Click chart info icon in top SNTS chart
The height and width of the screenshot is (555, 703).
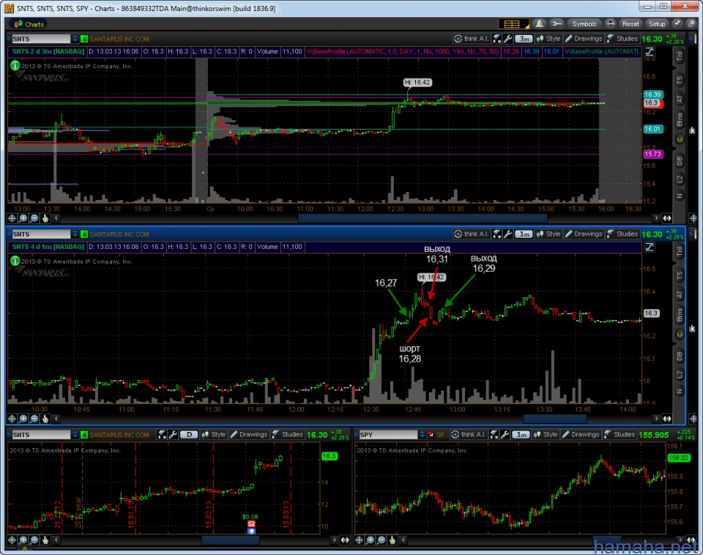pyautogui.click(x=15, y=65)
